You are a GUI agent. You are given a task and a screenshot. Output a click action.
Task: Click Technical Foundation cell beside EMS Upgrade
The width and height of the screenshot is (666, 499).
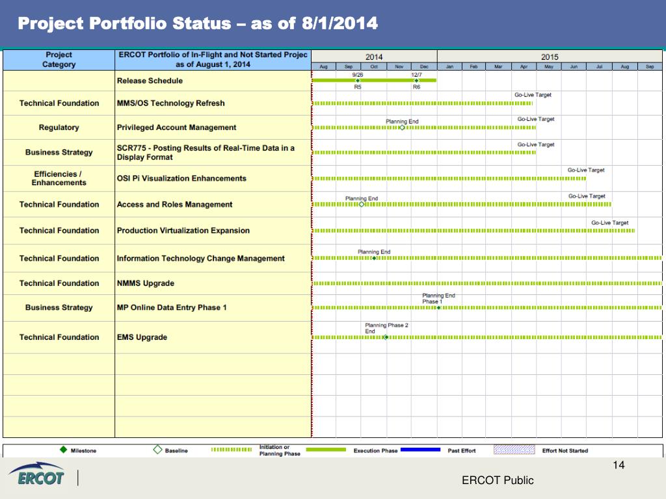tap(59, 337)
